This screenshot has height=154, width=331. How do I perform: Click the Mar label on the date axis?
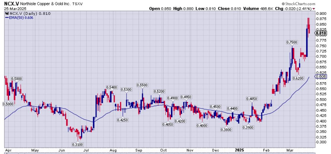(x=290, y=150)
